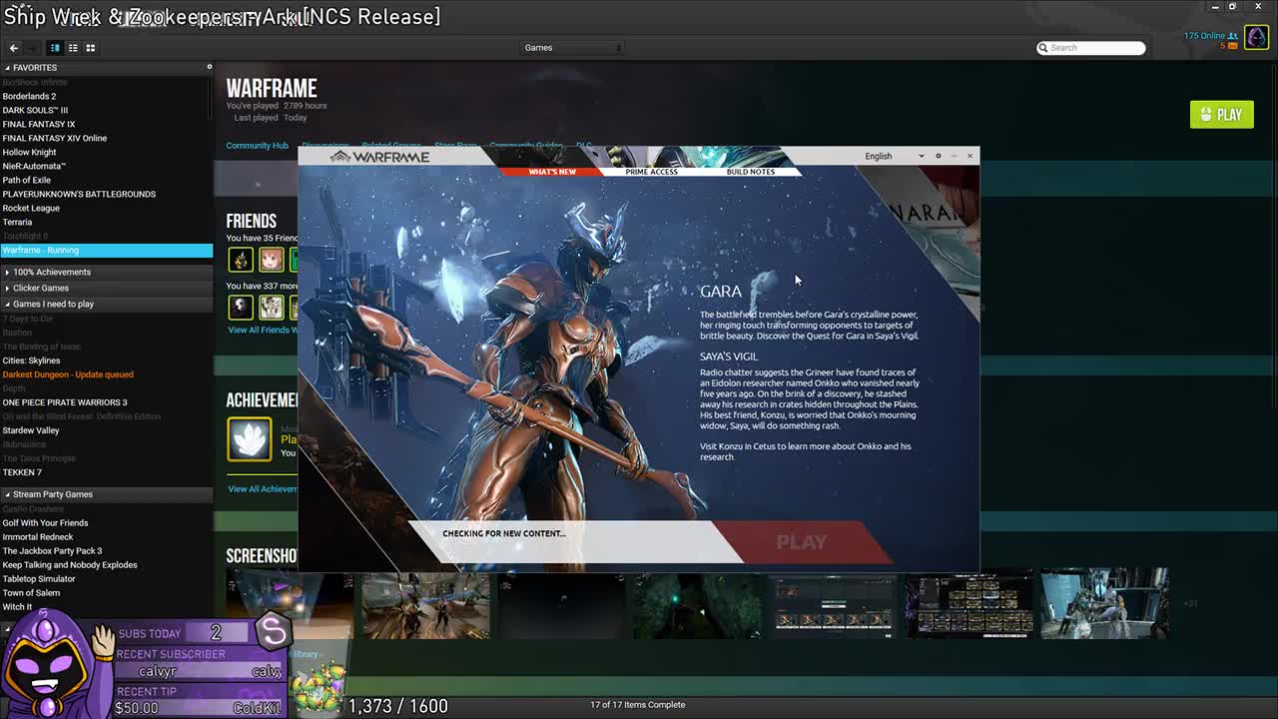
Task: Select PLAYERUNKNOWN'S BATTLEGROUNDS entry
Action: pos(79,194)
